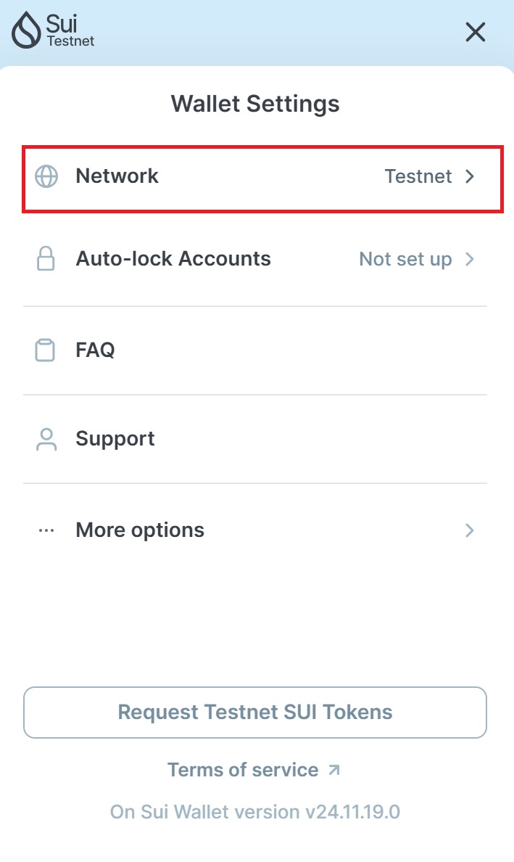Click the padlock icon for Auto-lock
Screen dimensions: 514x862
(46, 259)
